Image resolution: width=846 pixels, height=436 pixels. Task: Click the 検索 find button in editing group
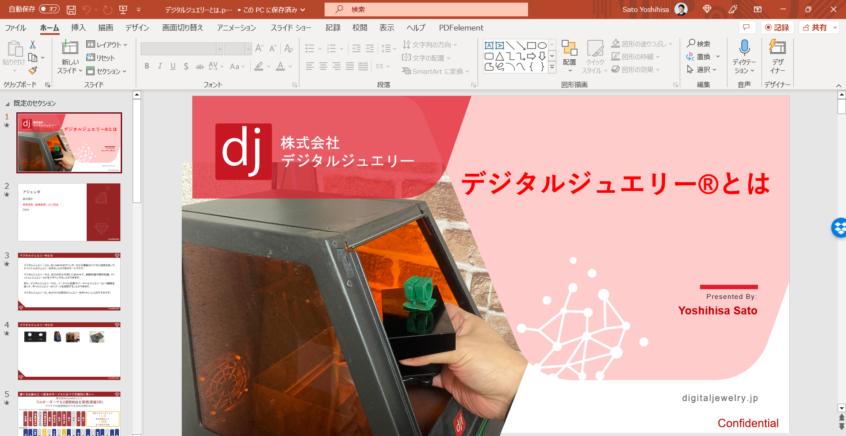point(699,43)
